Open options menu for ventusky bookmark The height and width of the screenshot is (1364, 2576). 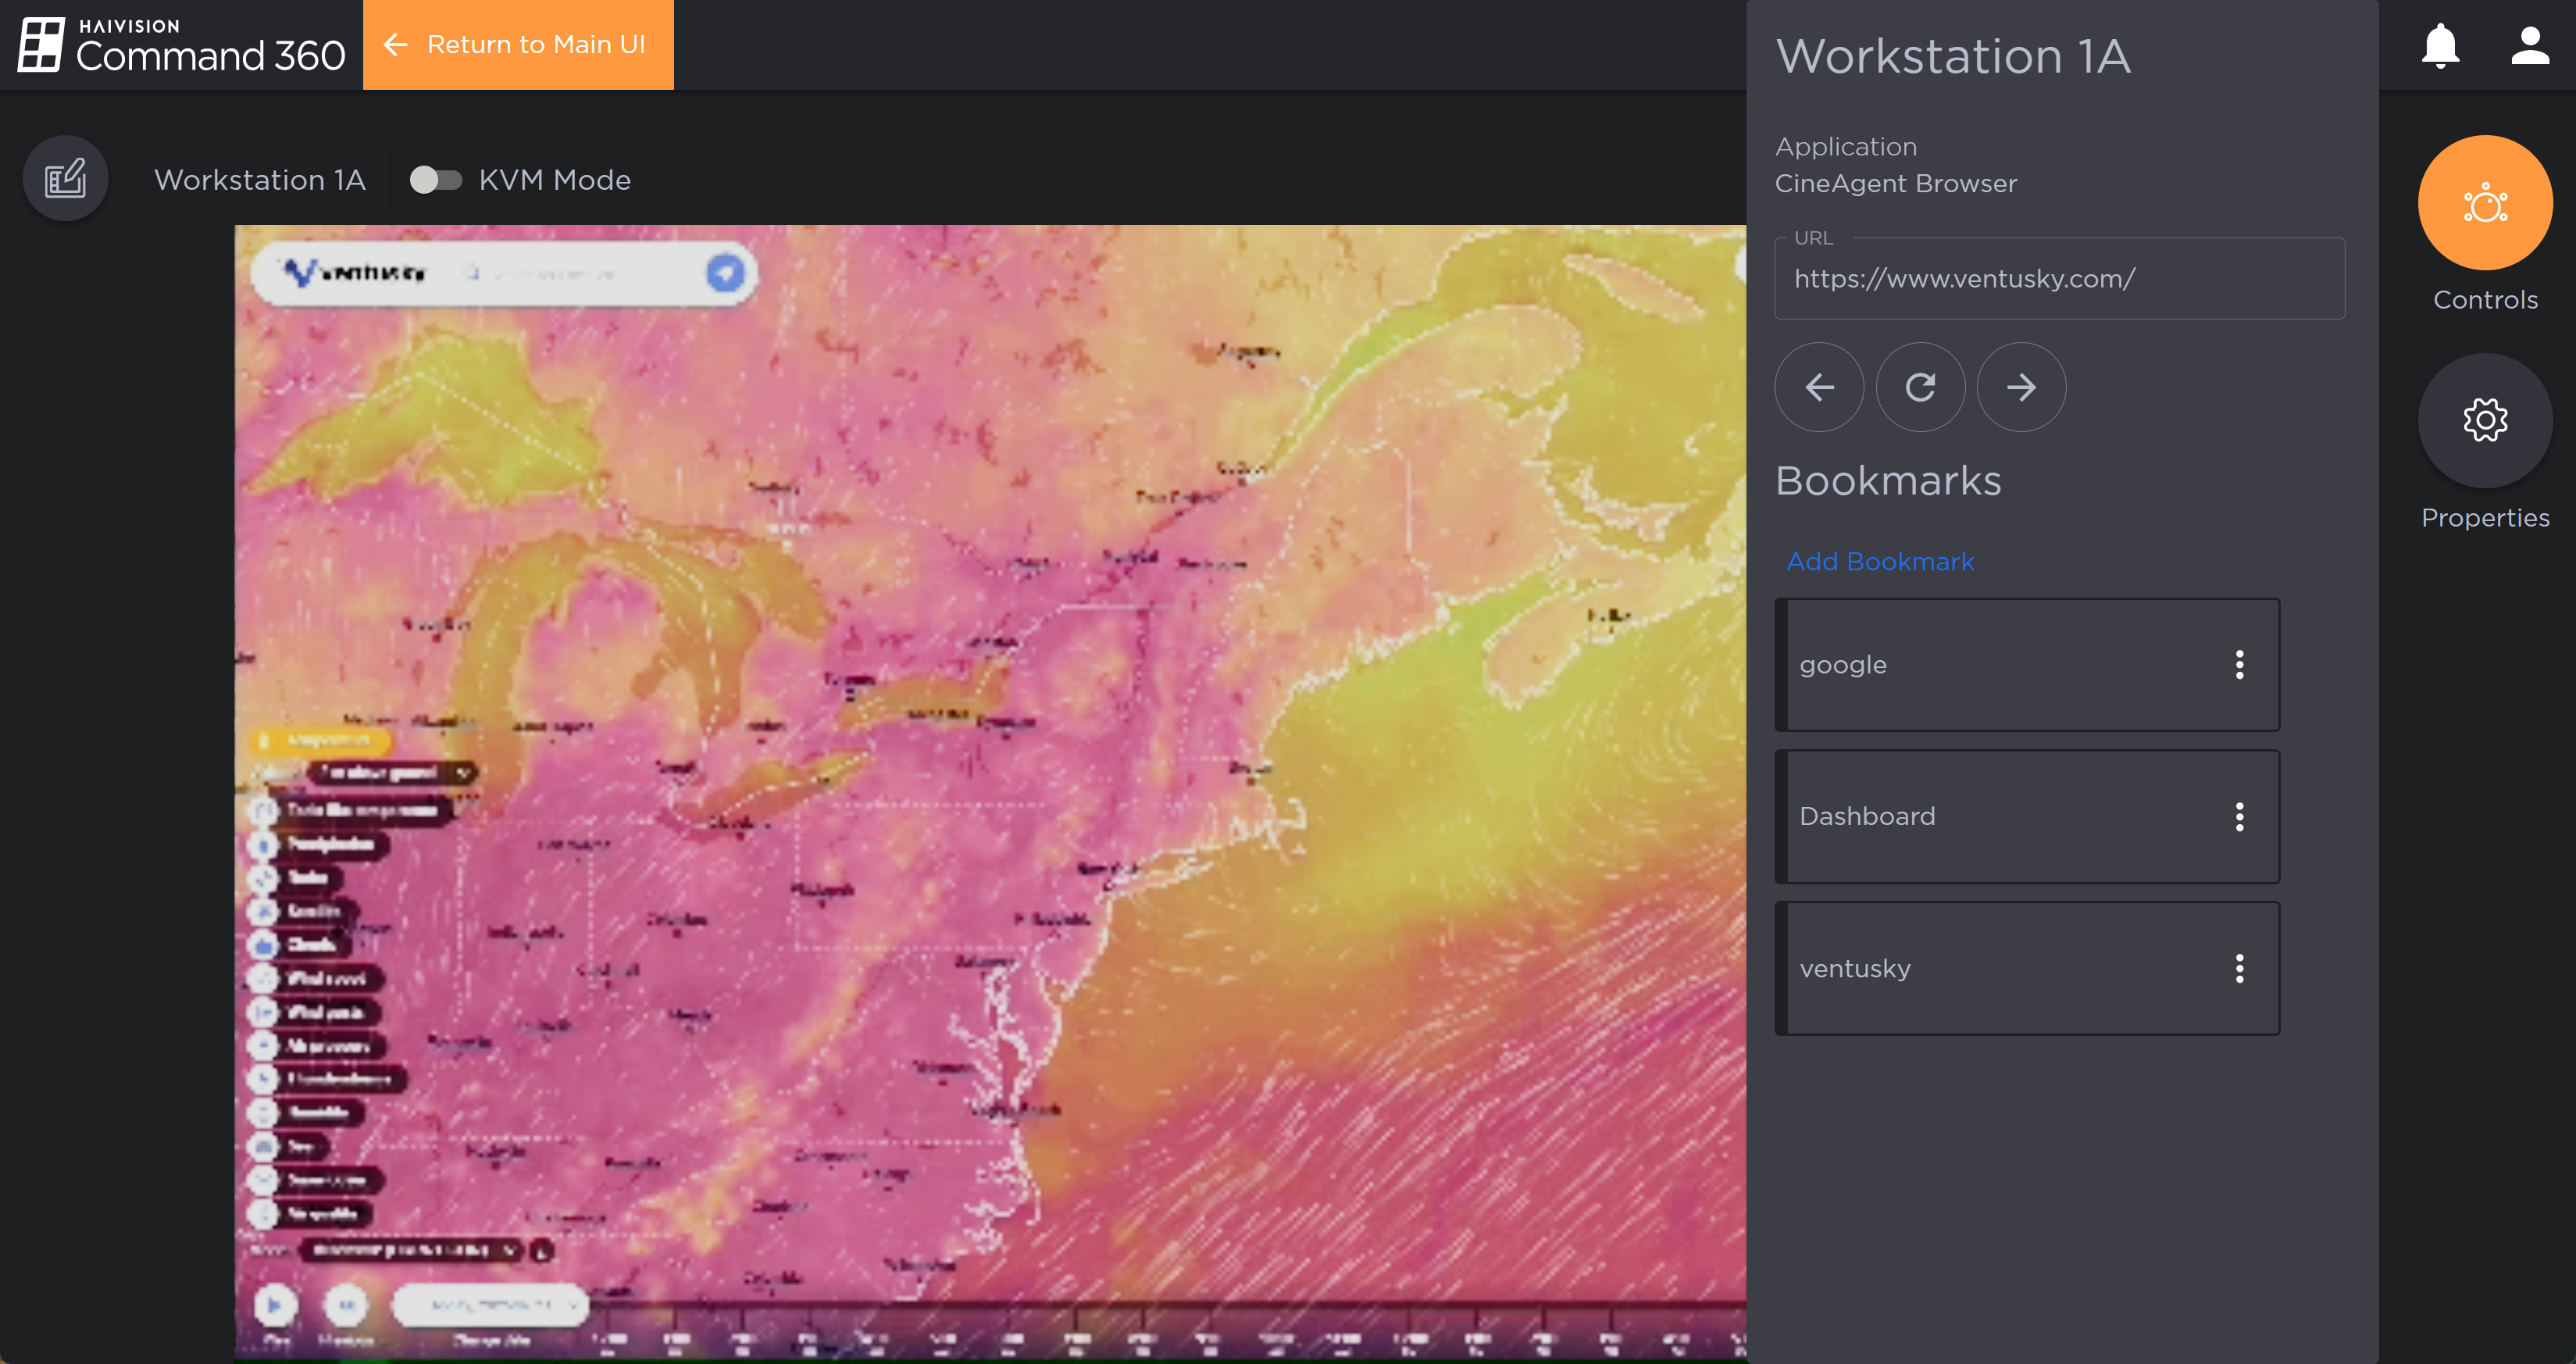click(x=2239, y=968)
